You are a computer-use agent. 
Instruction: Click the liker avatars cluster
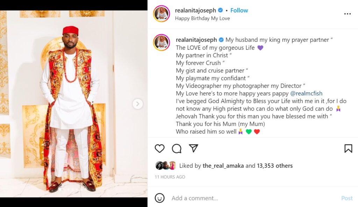(x=166, y=166)
